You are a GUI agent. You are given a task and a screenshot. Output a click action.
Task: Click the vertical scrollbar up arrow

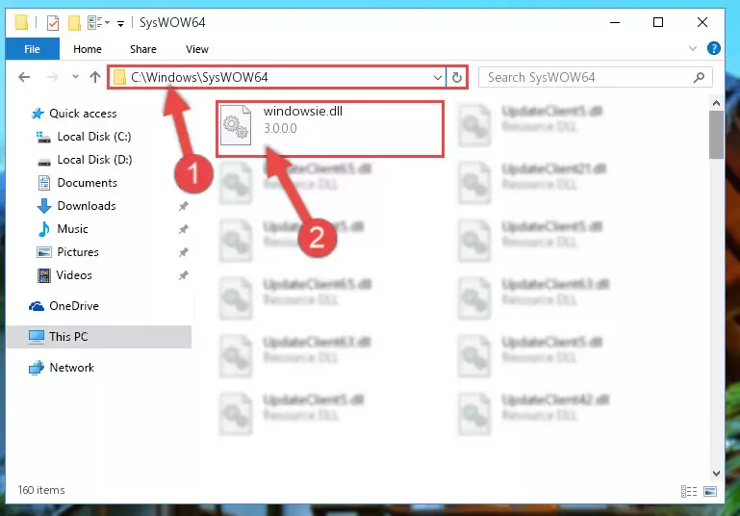pyautogui.click(x=716, y=103)
